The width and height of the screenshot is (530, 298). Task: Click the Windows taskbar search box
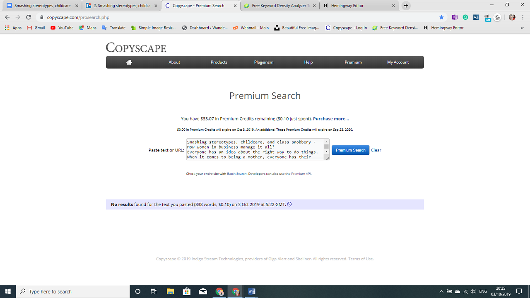click(x=73, y=291)
